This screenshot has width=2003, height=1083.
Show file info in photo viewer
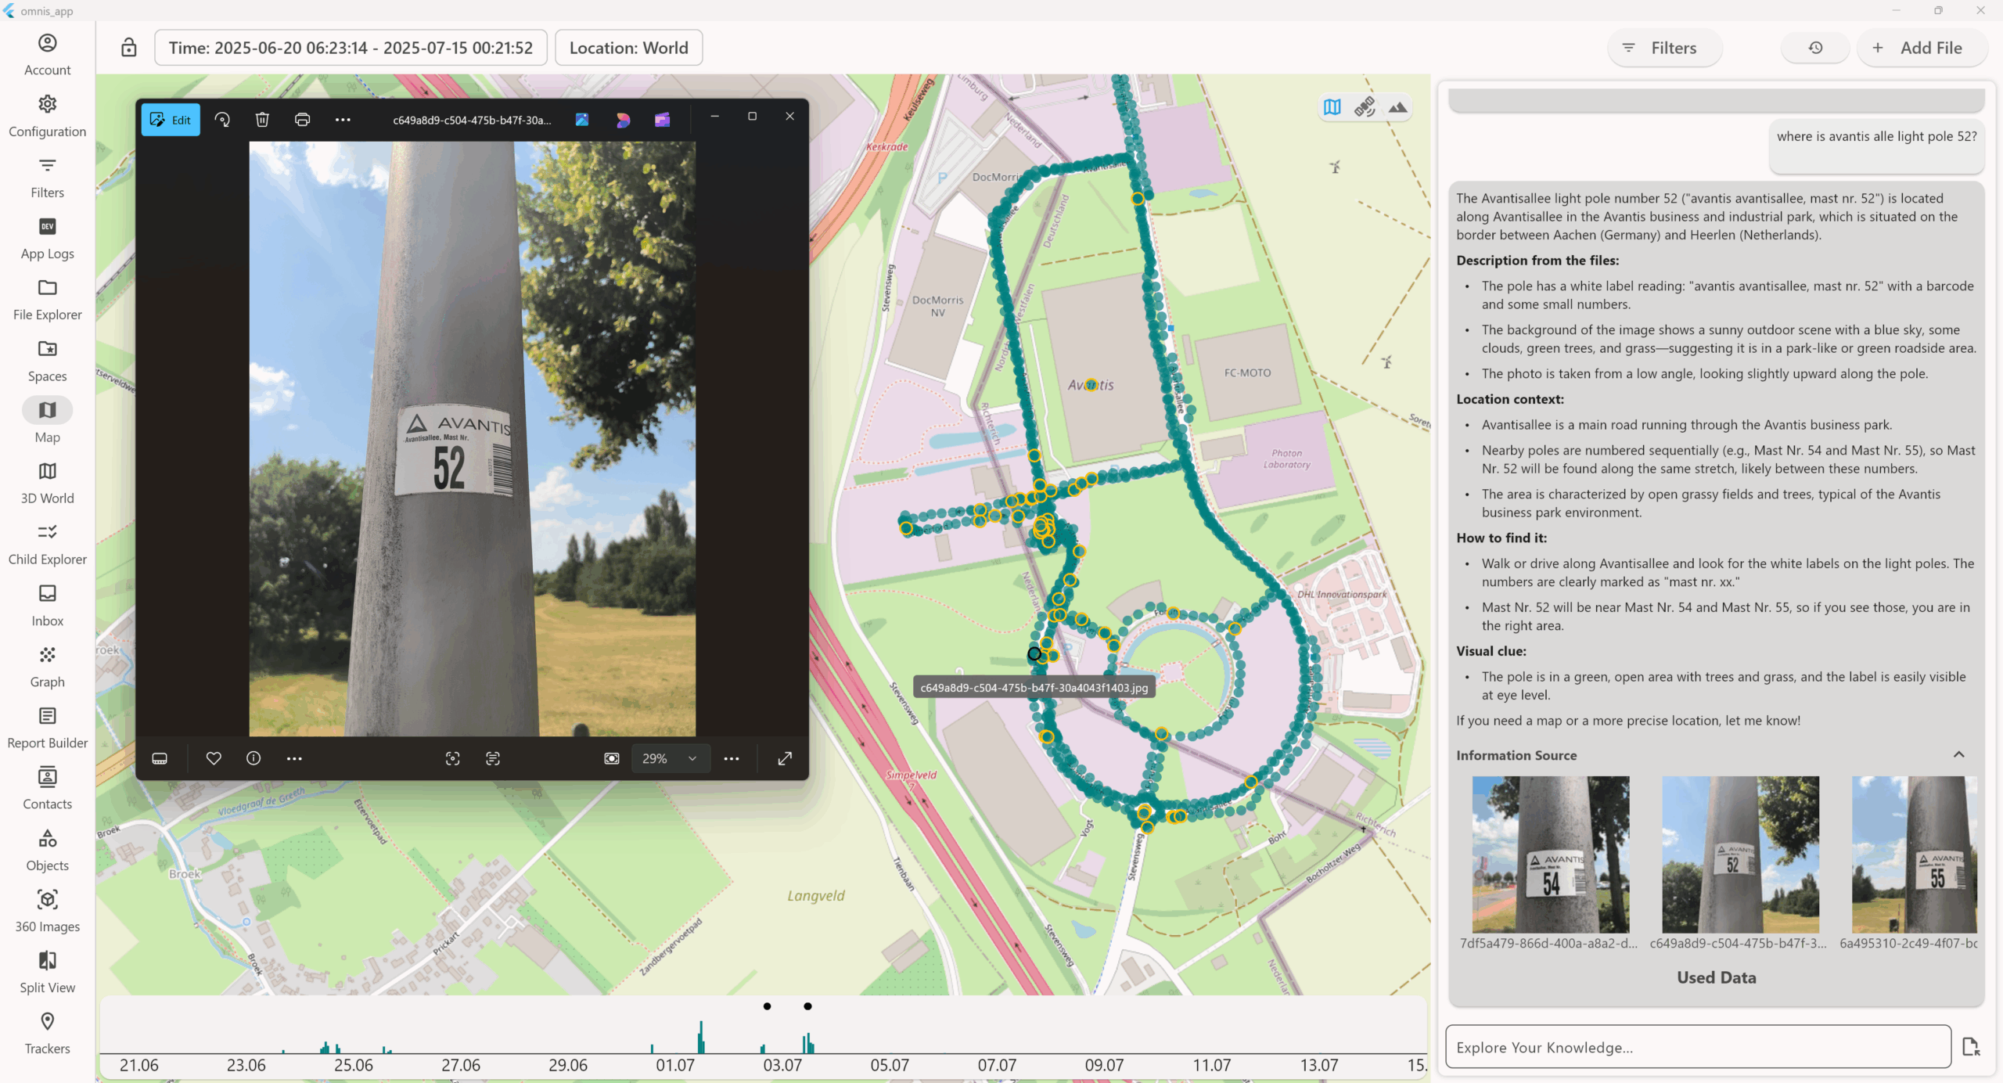pos(254,758)
